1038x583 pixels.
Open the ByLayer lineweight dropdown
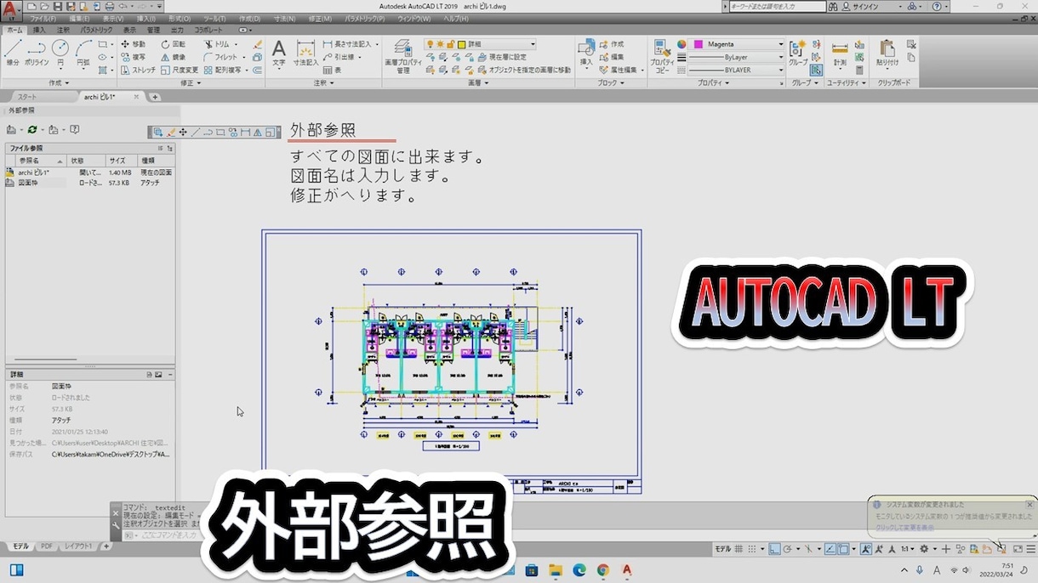(736, 57)
